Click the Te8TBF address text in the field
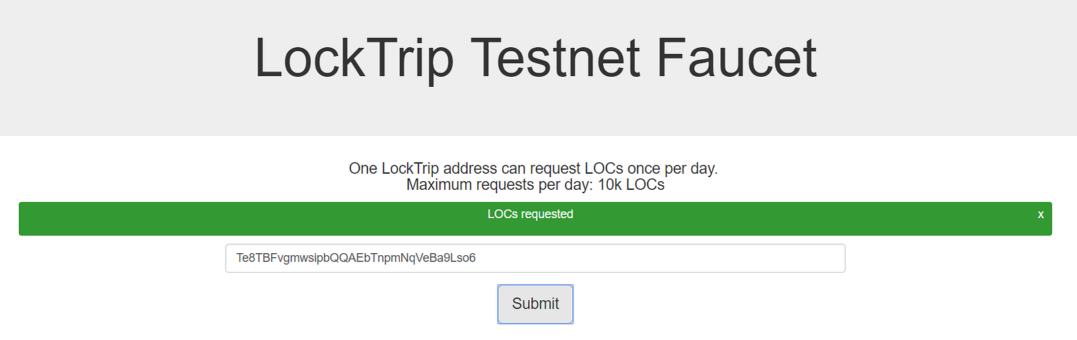Viewport: 1077px width, 340px height. point(355,258)
